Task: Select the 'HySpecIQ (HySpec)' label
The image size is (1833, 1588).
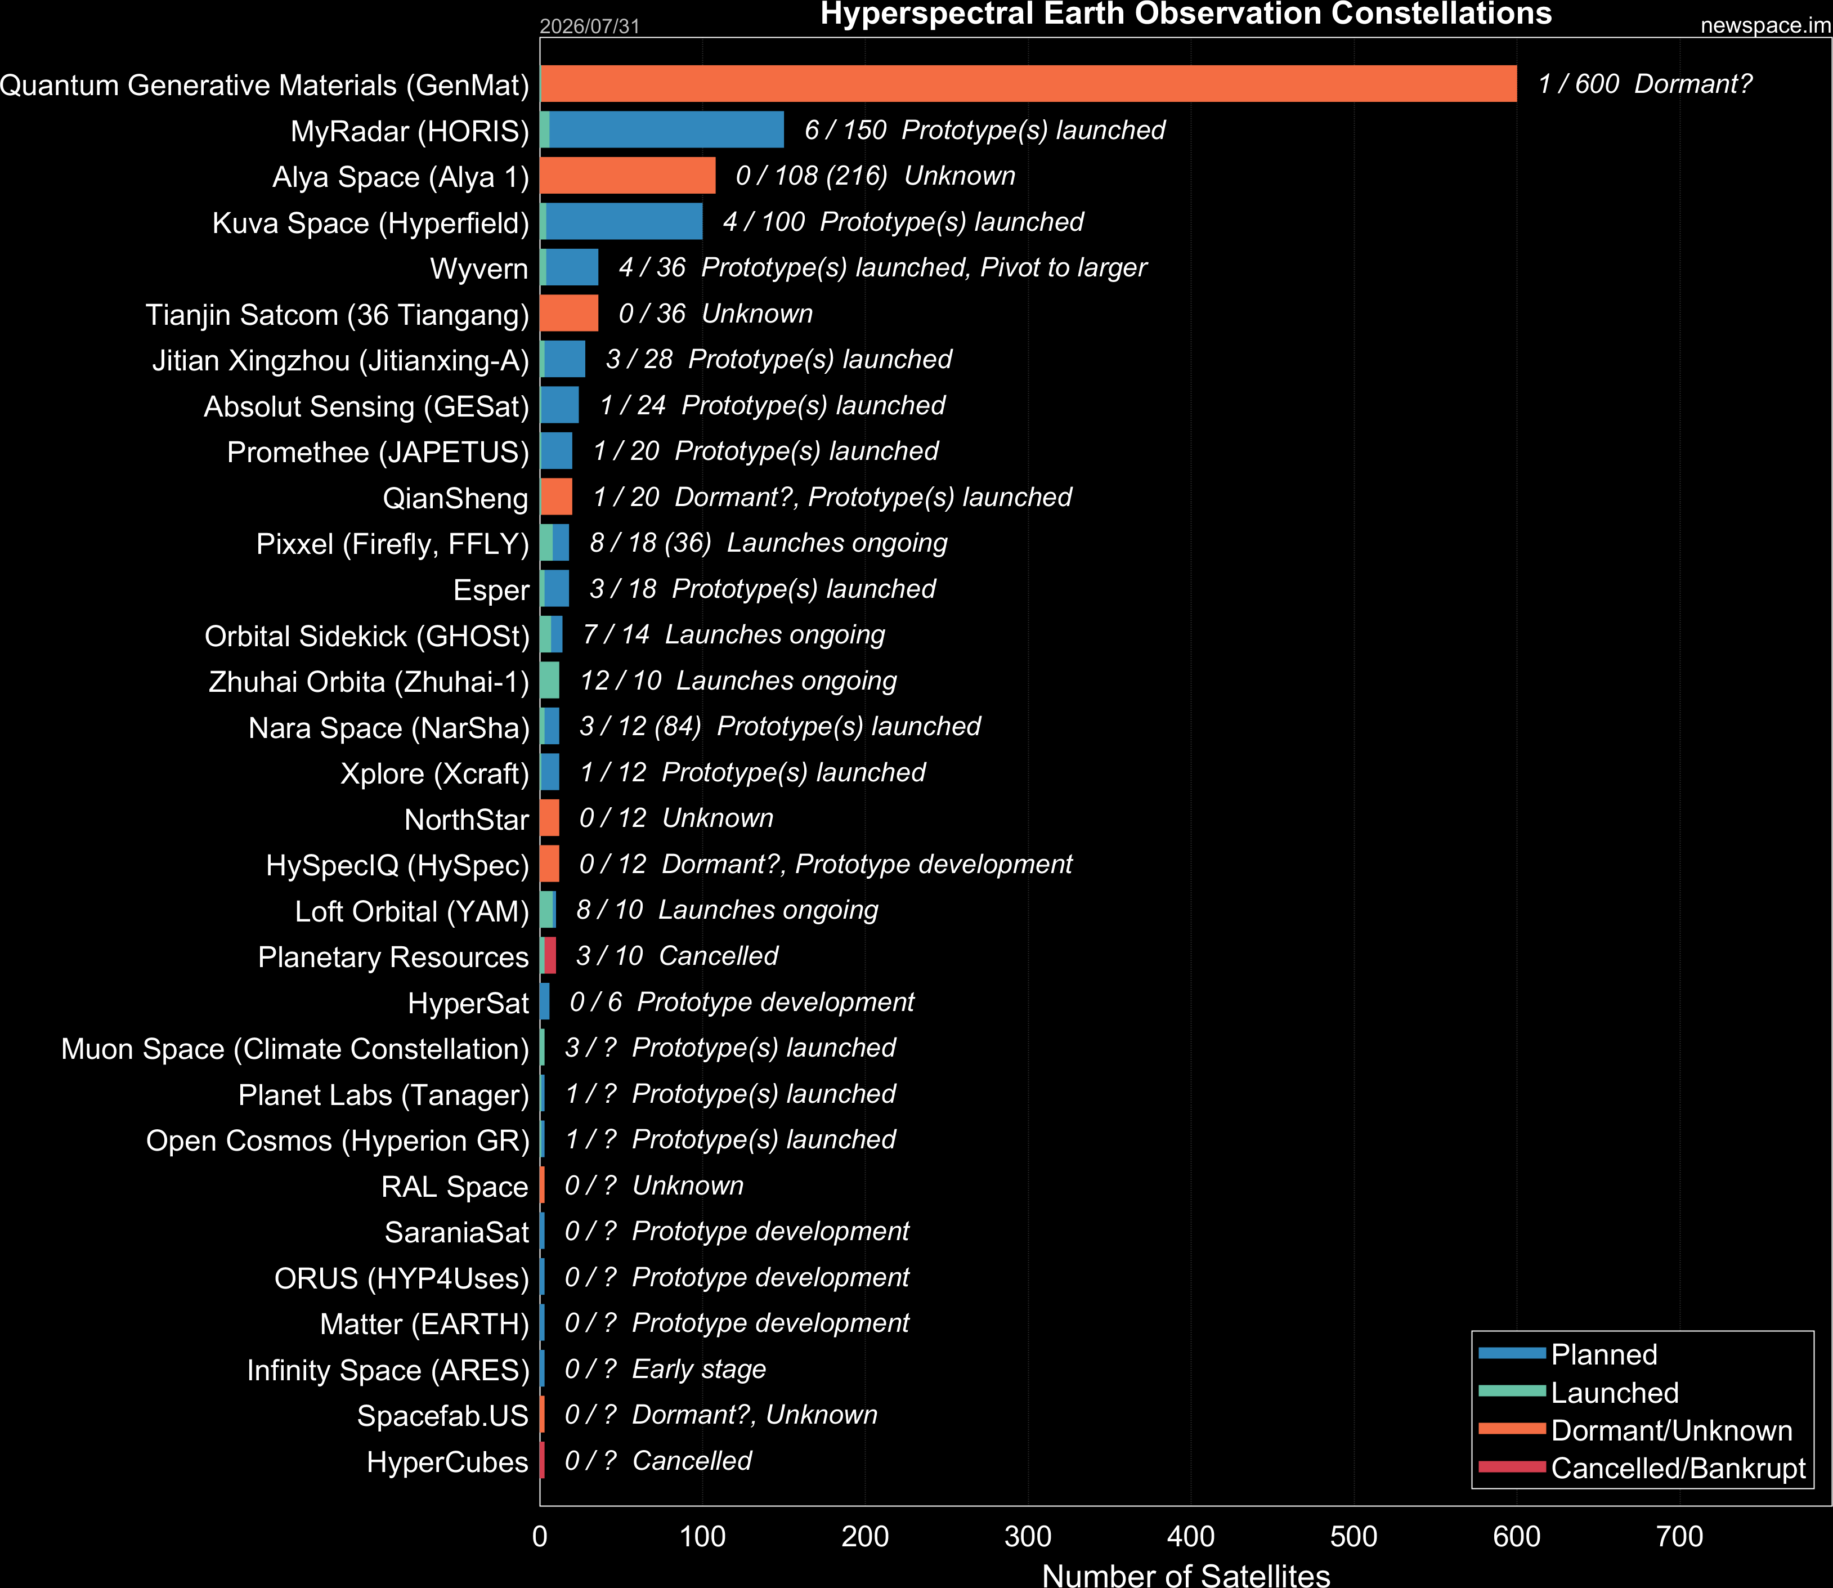Action: (397, 865)
